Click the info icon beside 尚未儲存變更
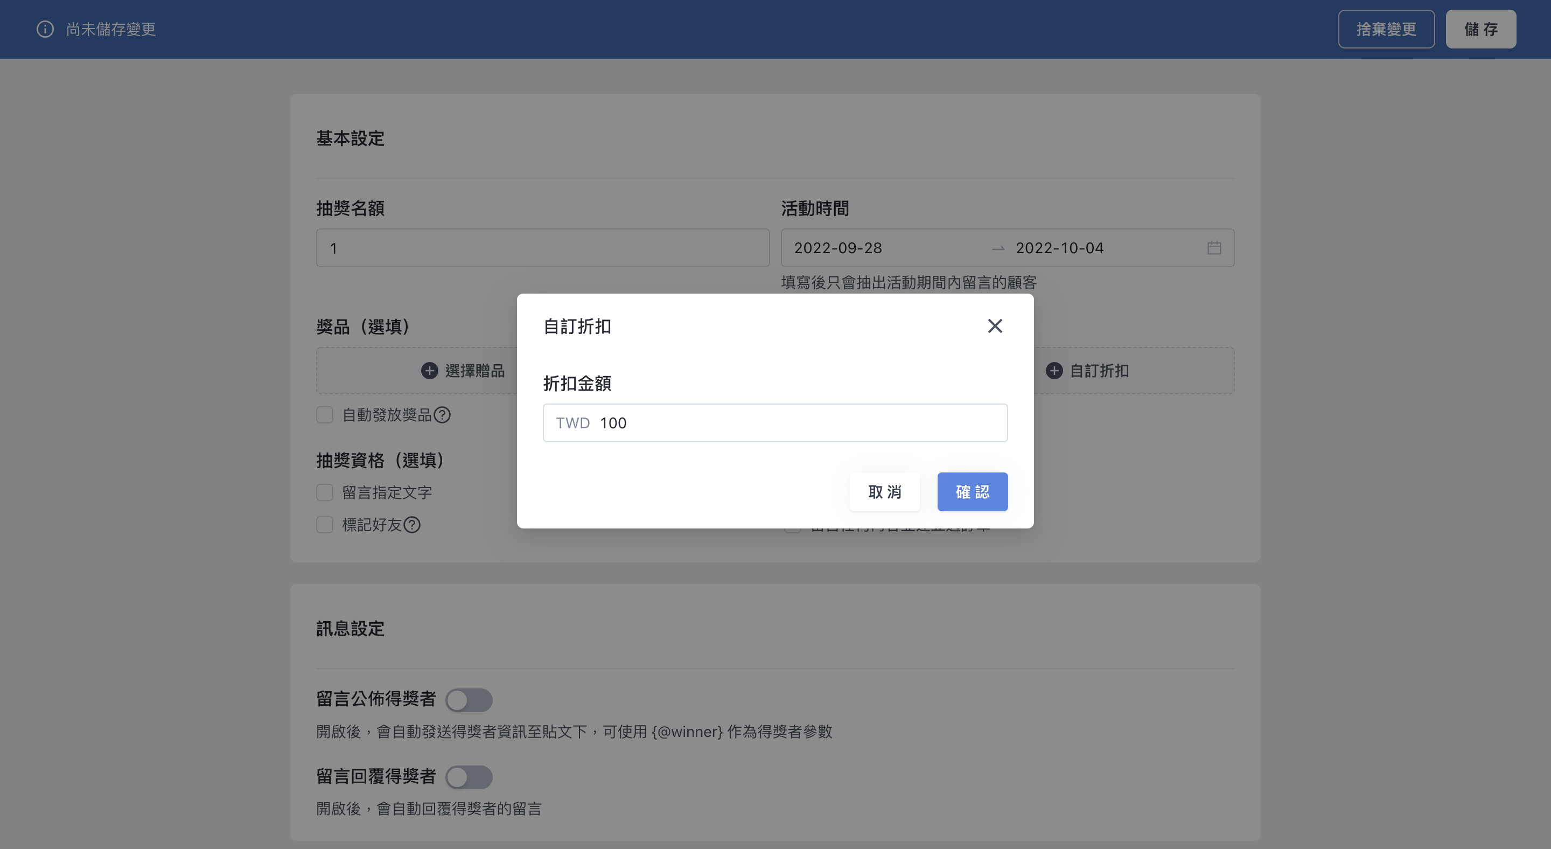Image resolution: width=1551 pixels, height=849 pixels. tap(45, 29)
